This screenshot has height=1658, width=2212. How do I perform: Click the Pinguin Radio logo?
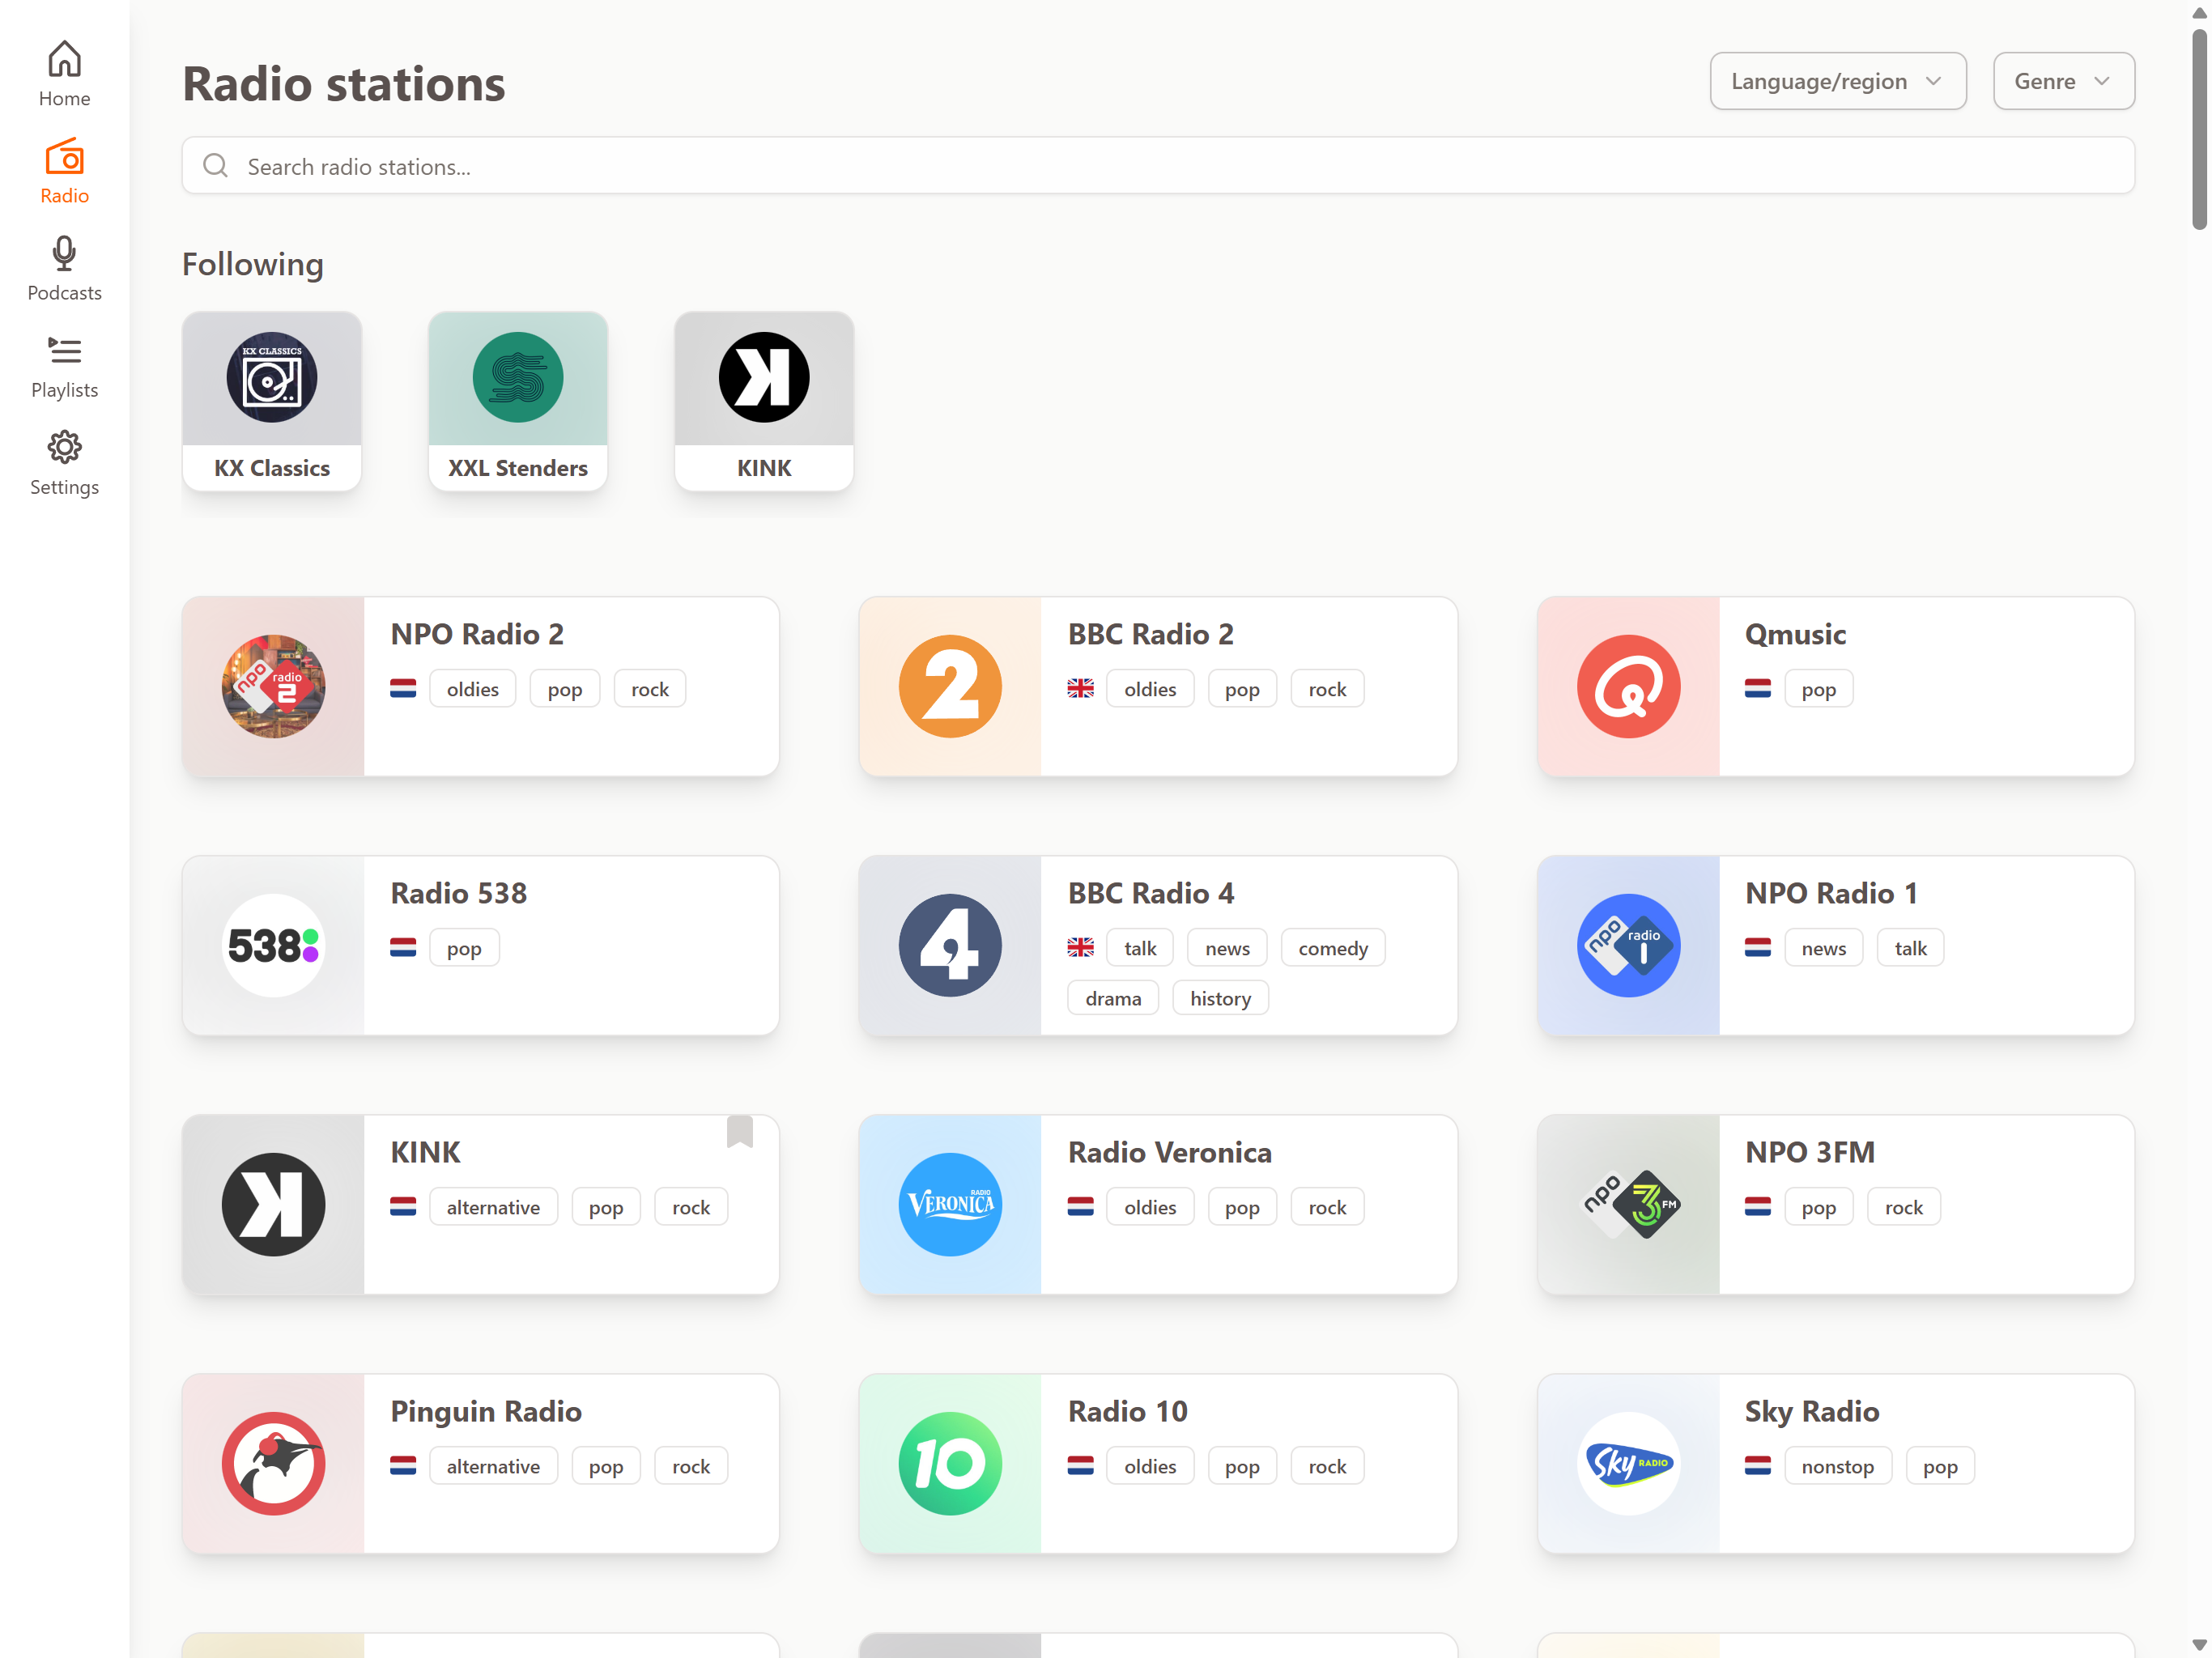coord(273,1463)
